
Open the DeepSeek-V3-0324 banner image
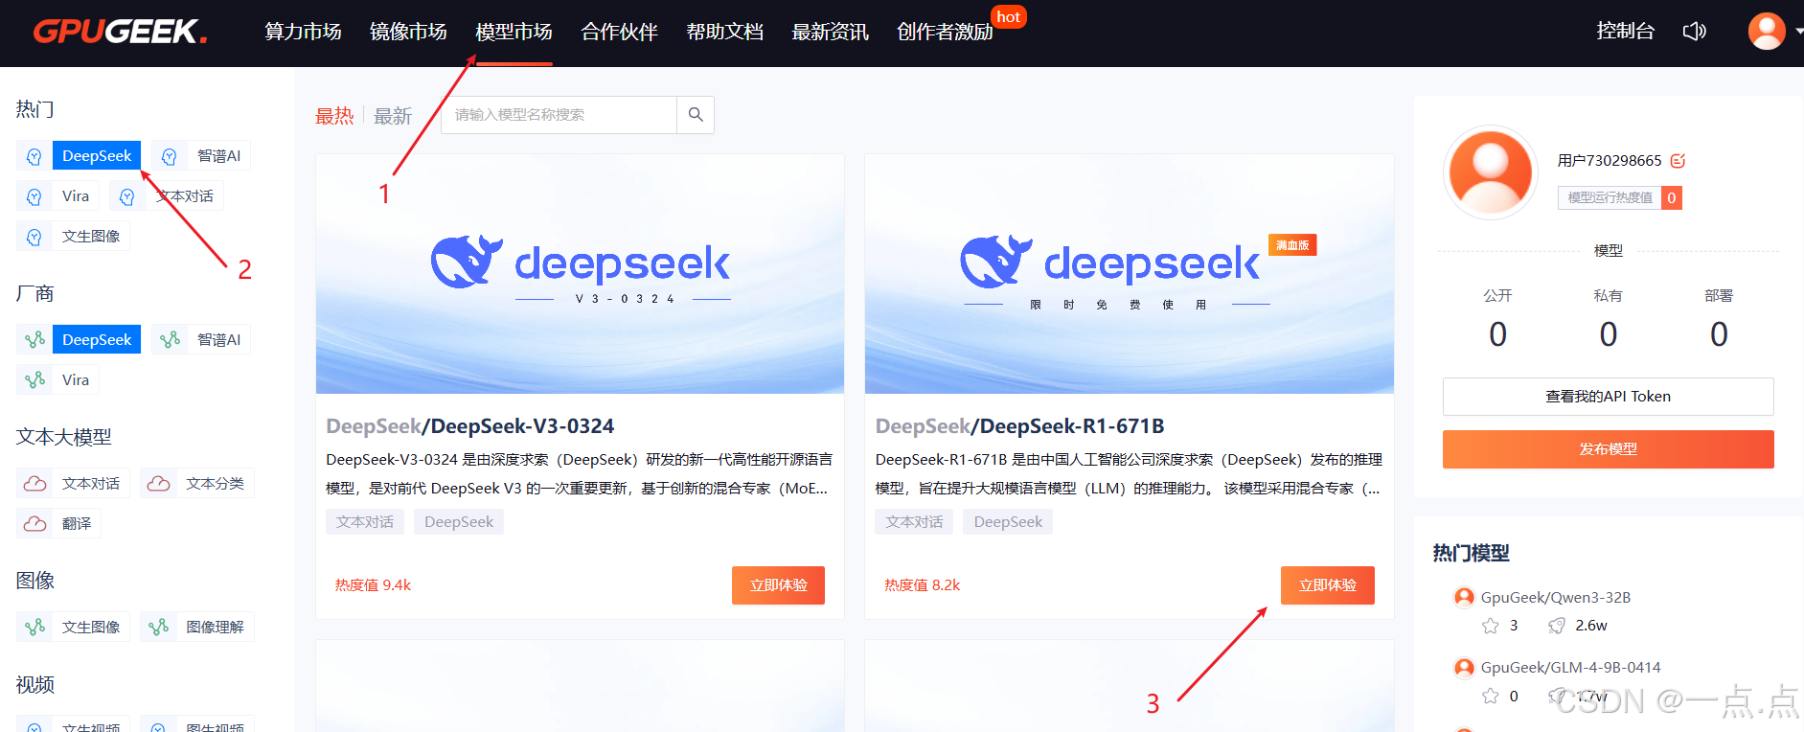580,274
